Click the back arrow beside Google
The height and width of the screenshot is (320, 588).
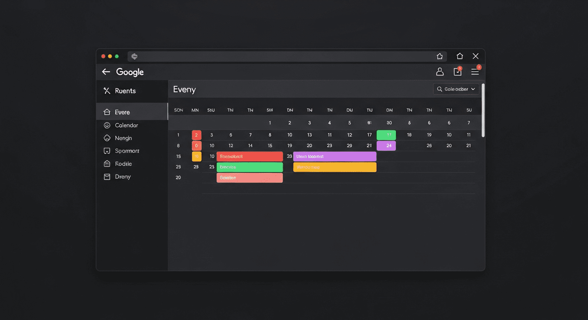point(106,72)
